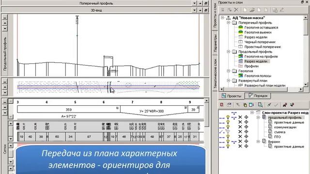The width and height of the screenshot is (310, 174).
Task: Select the Геология полосы tree item
Action: coord(258,75)
